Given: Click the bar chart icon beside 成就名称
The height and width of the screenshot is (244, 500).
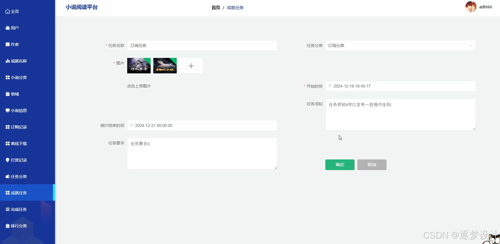Looking at the screenshot, I should (8, 61).
